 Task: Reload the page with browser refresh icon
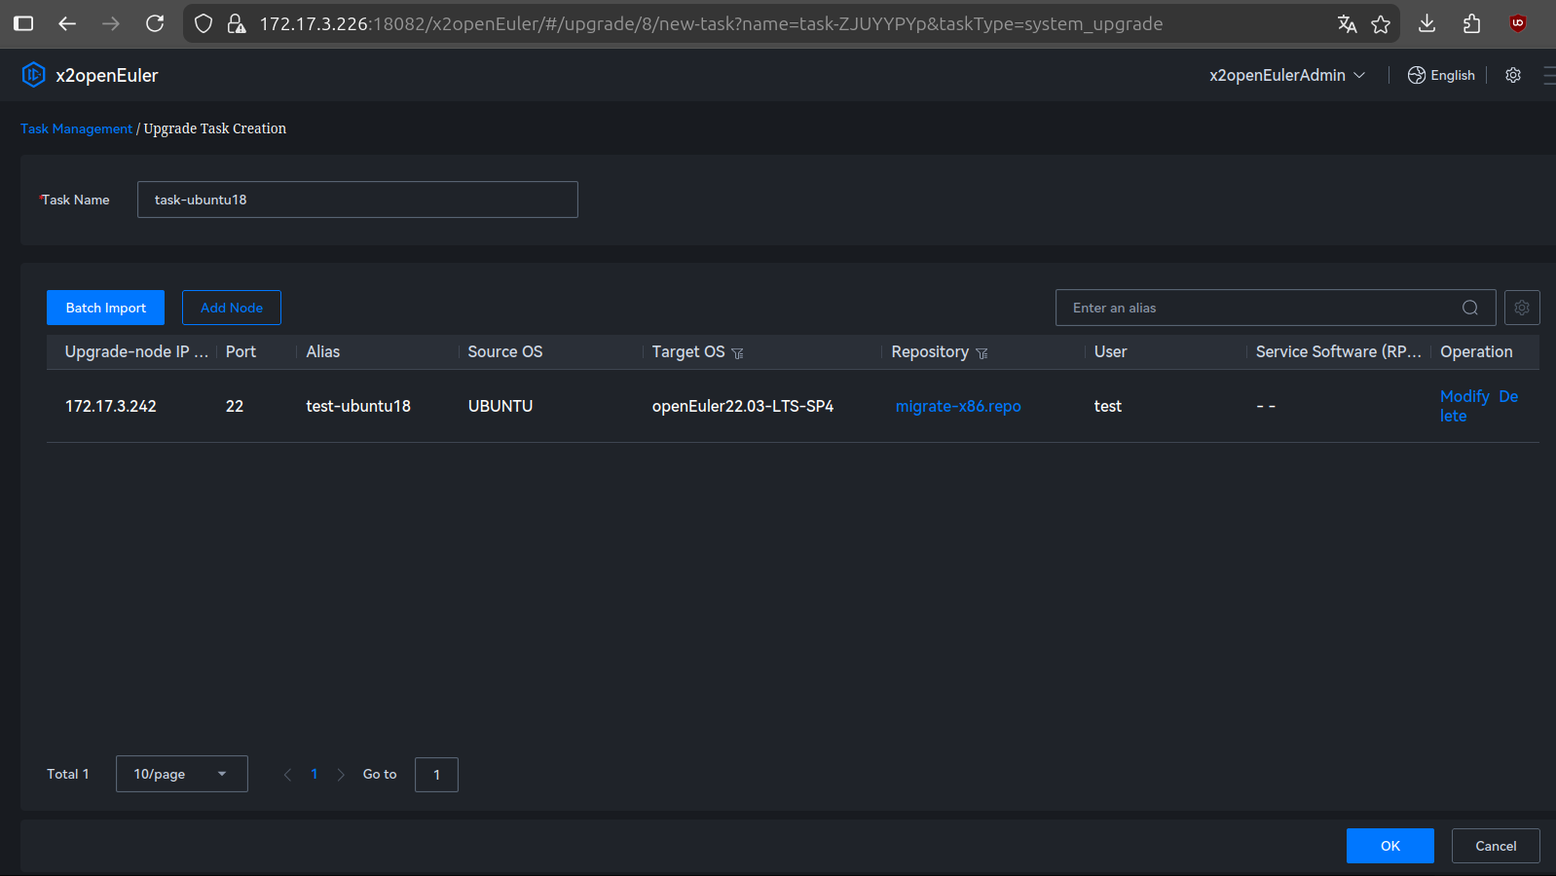click(155, 23)
